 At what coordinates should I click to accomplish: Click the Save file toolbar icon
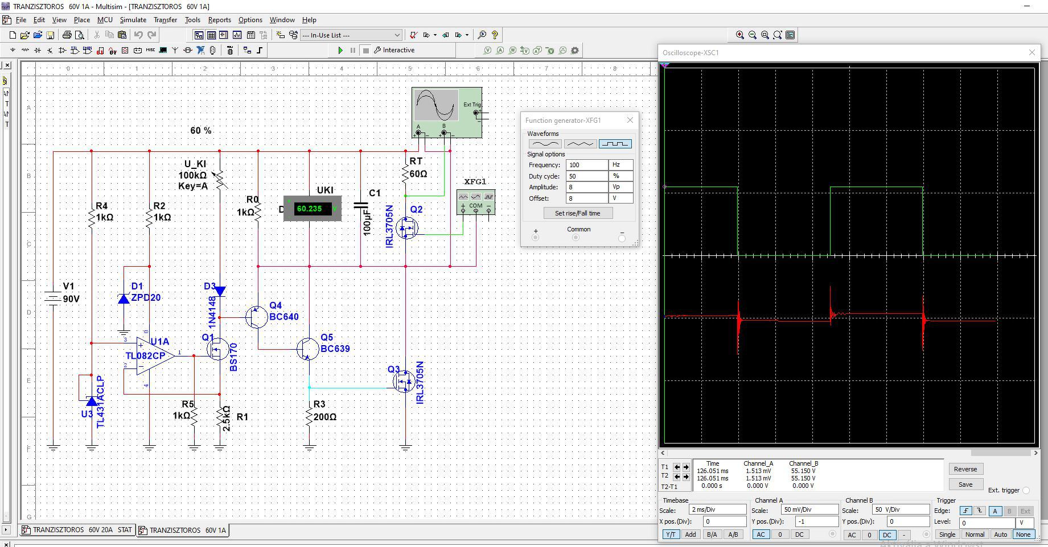point(50,35)
